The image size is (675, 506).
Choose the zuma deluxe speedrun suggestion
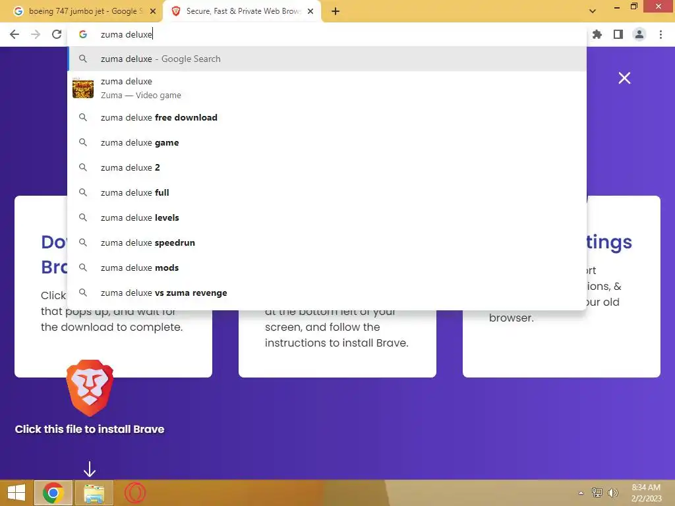[327, 242]
